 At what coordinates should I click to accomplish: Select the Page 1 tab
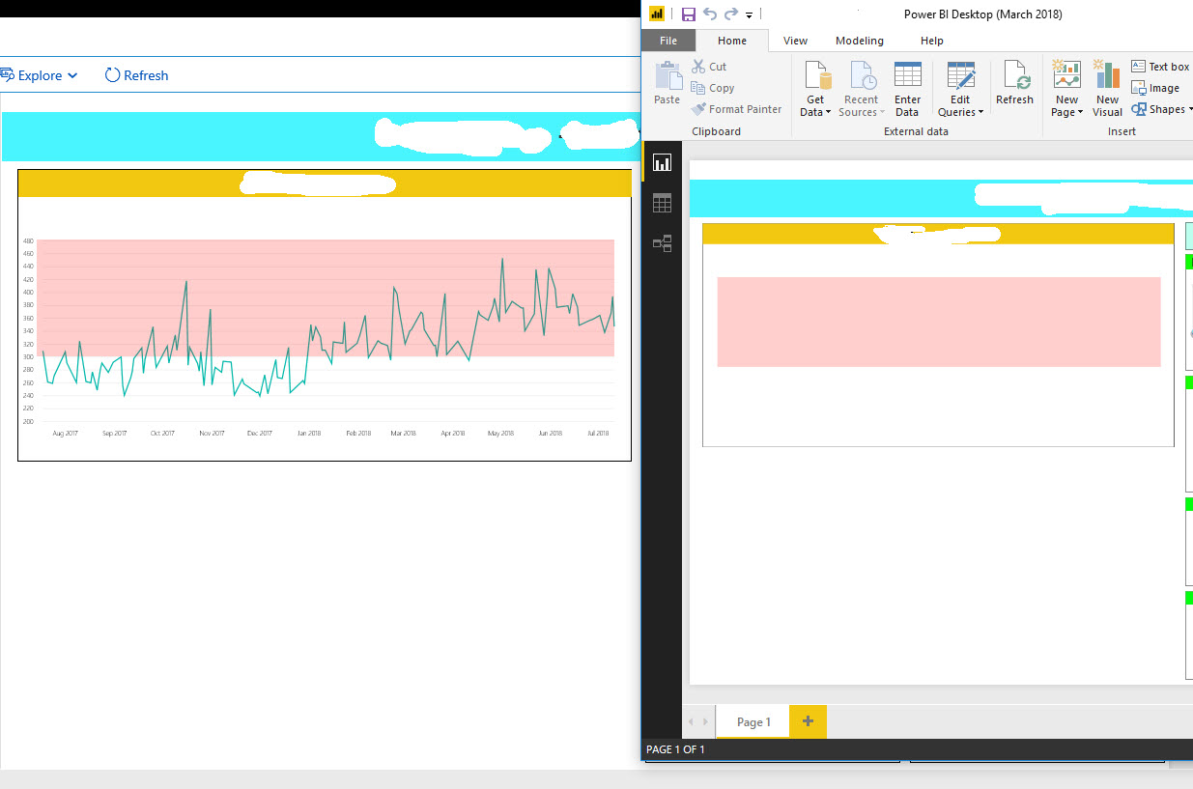click(x=753, y=721)
